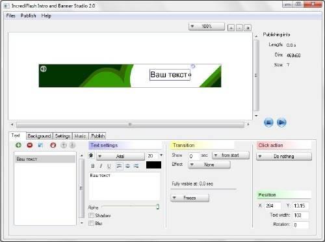
Task: Toggle italic formatting
Action: click(101, 166)
